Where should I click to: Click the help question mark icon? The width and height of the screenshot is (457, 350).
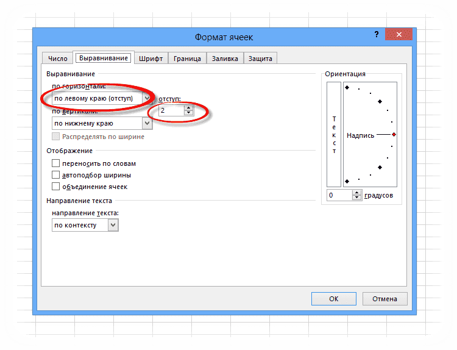(x=377, y=34)
